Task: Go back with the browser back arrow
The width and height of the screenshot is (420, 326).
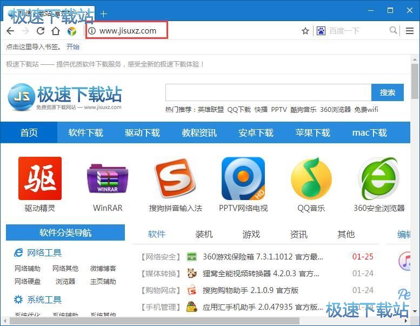Action: point(10,31)
